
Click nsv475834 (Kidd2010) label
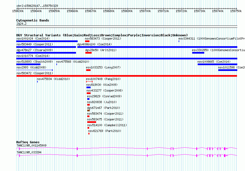tap(53, 79)
